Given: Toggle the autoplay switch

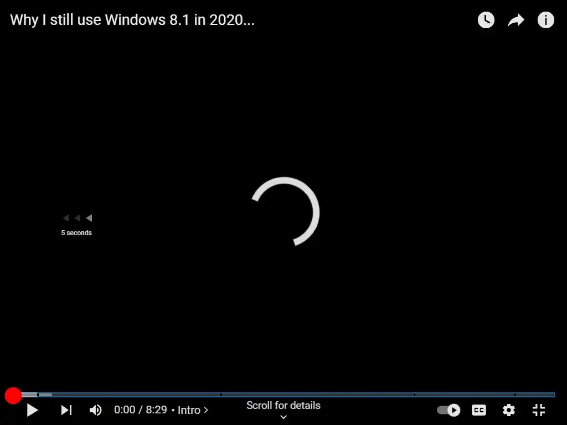Looking at the screenshot, I should click(449, 410).
